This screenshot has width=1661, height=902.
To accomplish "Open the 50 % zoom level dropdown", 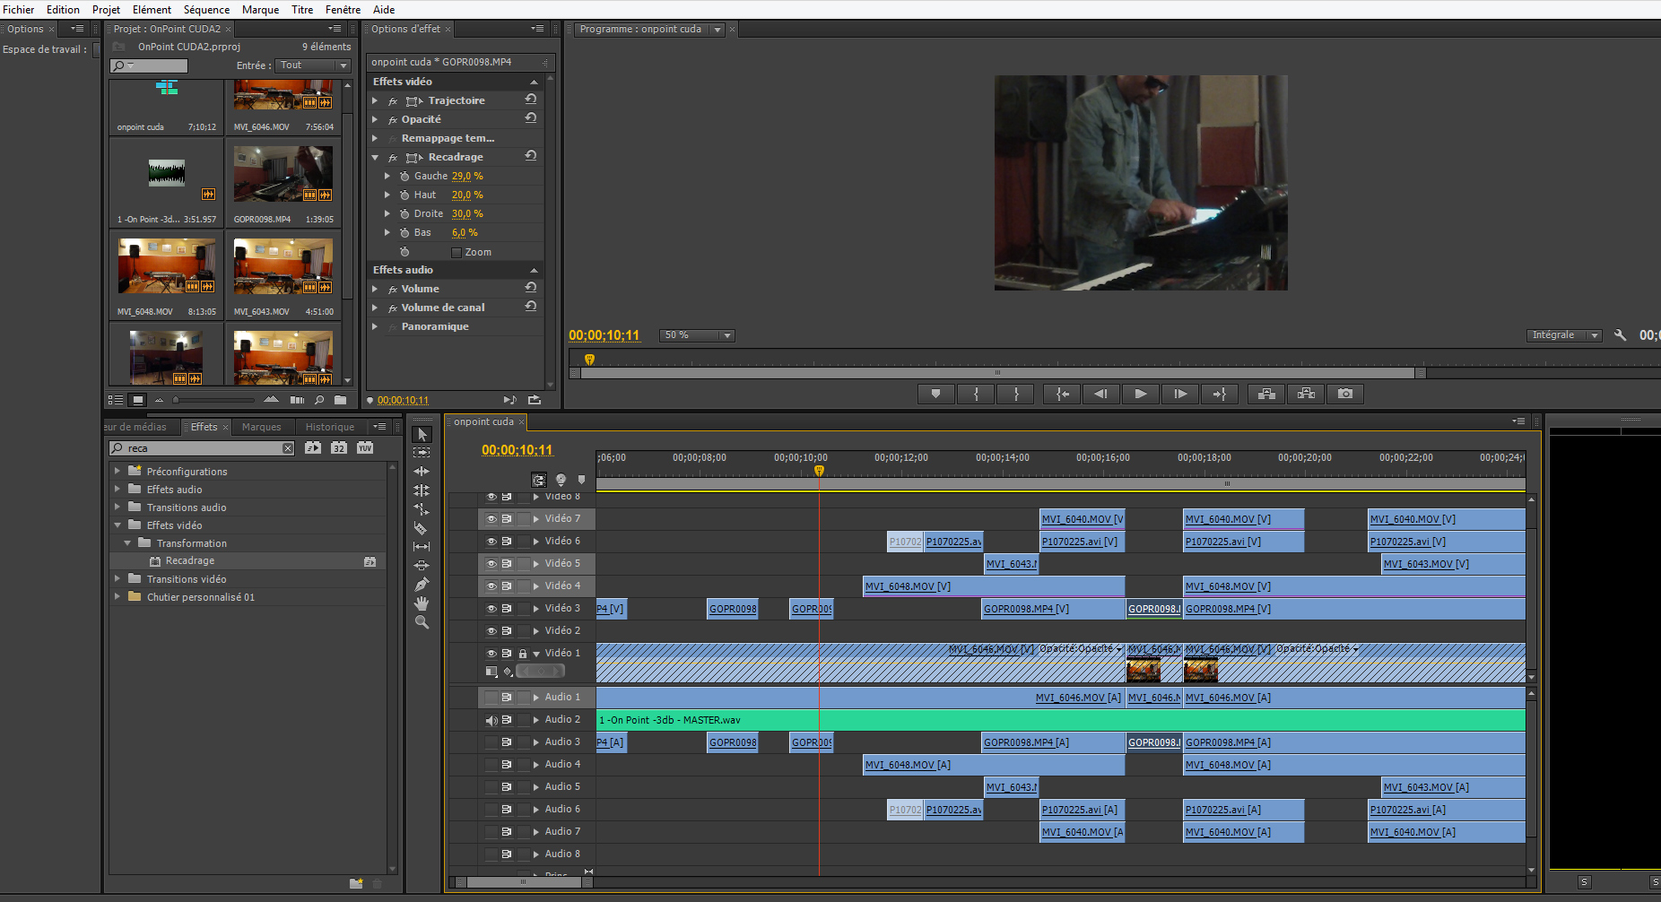I will [x=698, y=335].
